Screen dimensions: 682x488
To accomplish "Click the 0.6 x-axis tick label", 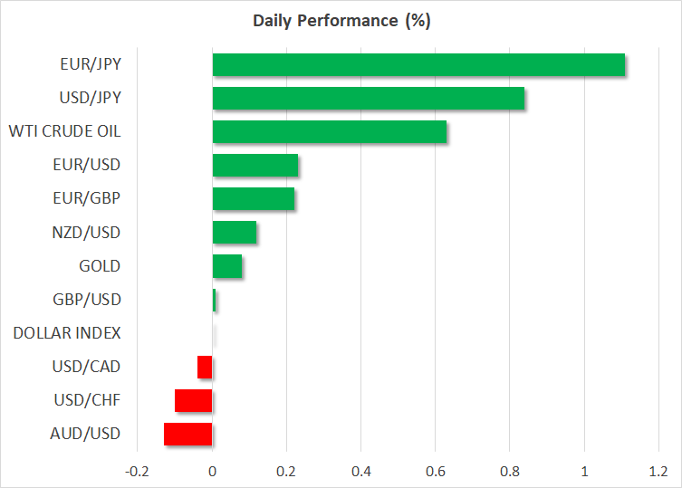I will 435,472.
